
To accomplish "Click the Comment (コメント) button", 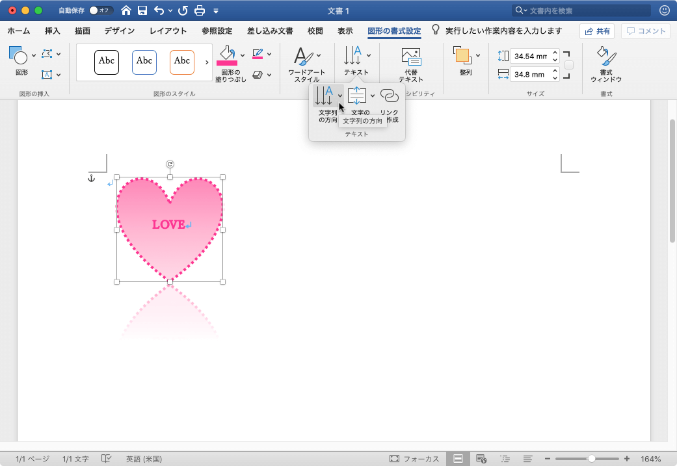I will (645, 31).
